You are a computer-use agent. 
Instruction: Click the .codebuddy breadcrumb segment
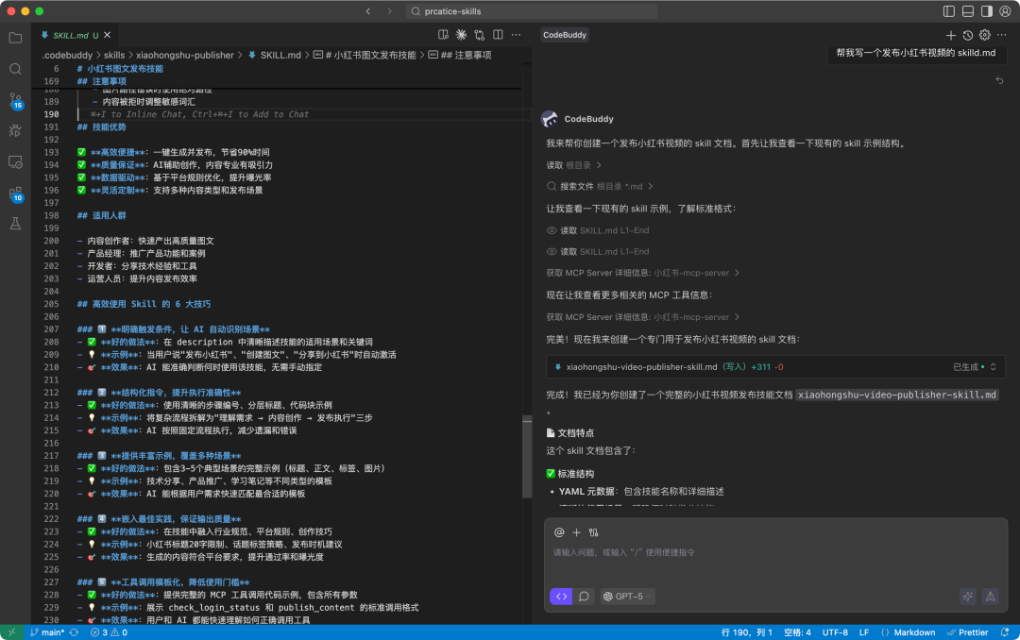[x=68, y=56]
